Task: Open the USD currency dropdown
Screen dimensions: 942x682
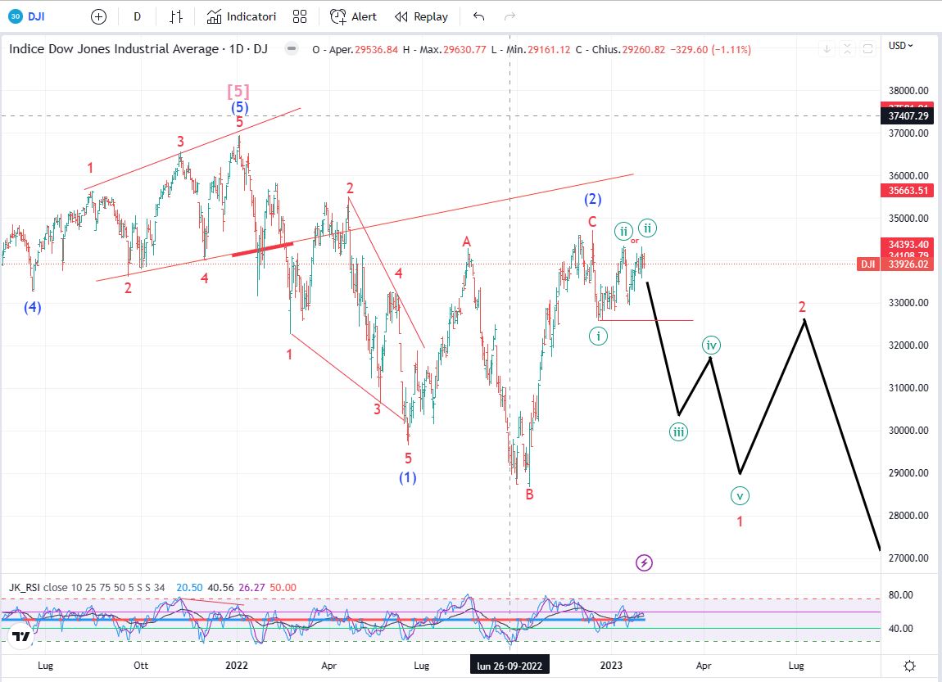Action: (900, 46)
